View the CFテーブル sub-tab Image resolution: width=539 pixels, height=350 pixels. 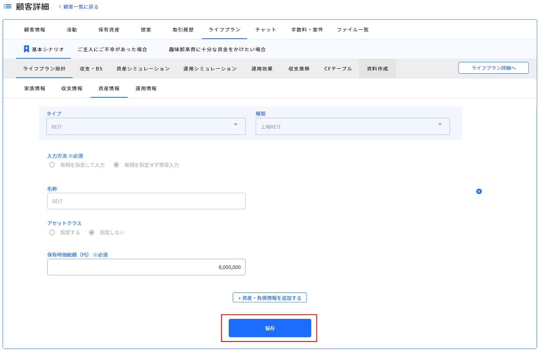point(338,69)
